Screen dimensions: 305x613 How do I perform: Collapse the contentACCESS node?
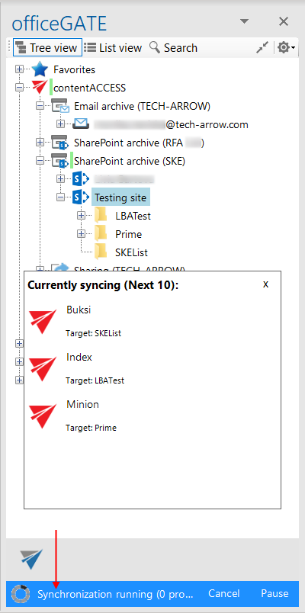(x=19, y=88)
